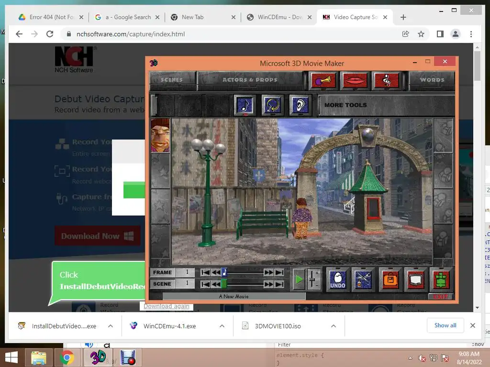The width and height of the screenshot is (490, 367).
Task: Open Chrome three-dot menu
Action: [471, 34]
